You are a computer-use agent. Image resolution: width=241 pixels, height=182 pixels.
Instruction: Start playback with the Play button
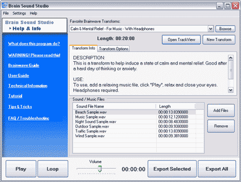pos(21,169)
